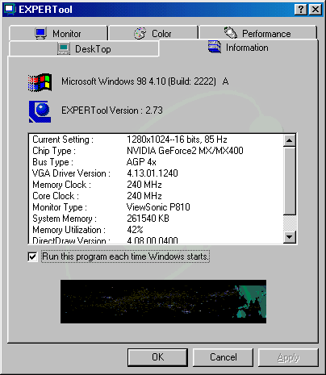This screenshot has width=326, height=375.
Task: Click the 'DirectDraw Version :' row
Action: 156,240
